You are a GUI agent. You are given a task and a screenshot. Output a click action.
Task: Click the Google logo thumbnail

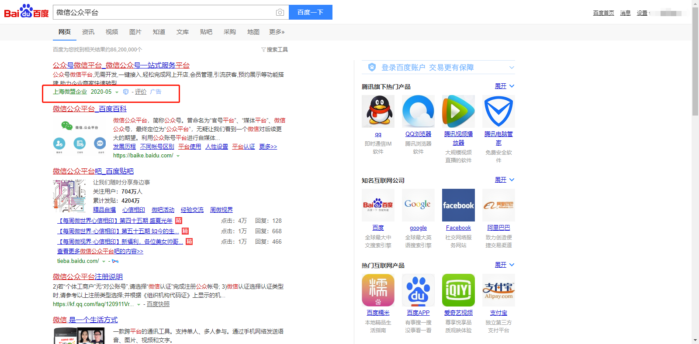coord(418,205)
